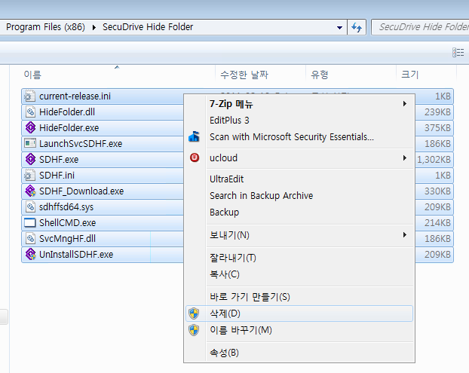Select 복사(C) to copy files
This screenshot has width=469, height=373.
click(x=299, y=274)
